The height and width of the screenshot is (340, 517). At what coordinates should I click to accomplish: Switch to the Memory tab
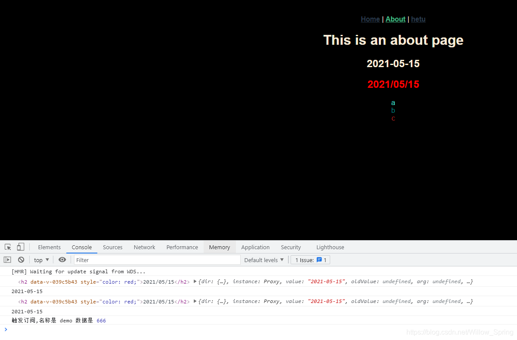click(x=220, y=247)
